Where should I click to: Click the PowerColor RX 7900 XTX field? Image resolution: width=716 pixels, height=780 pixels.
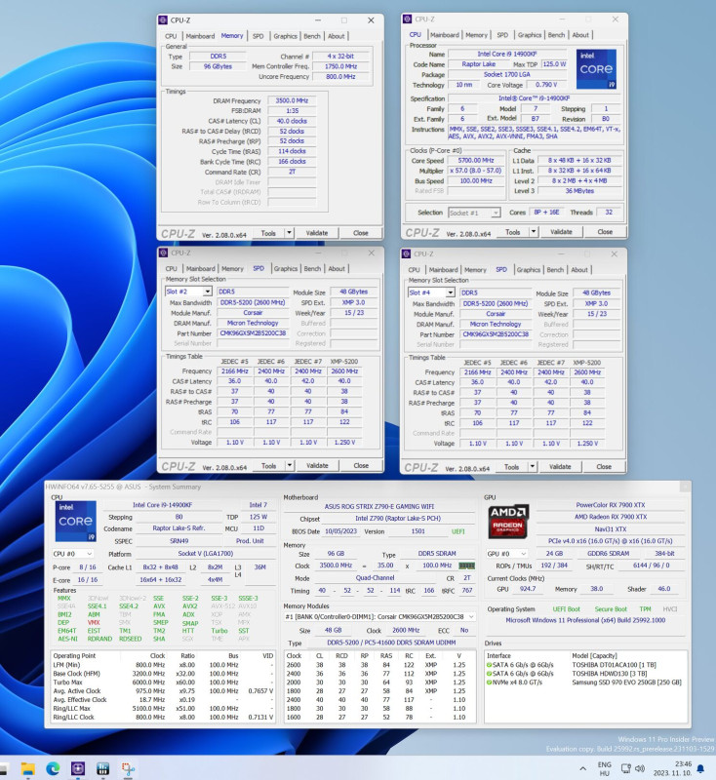point(611,505)
